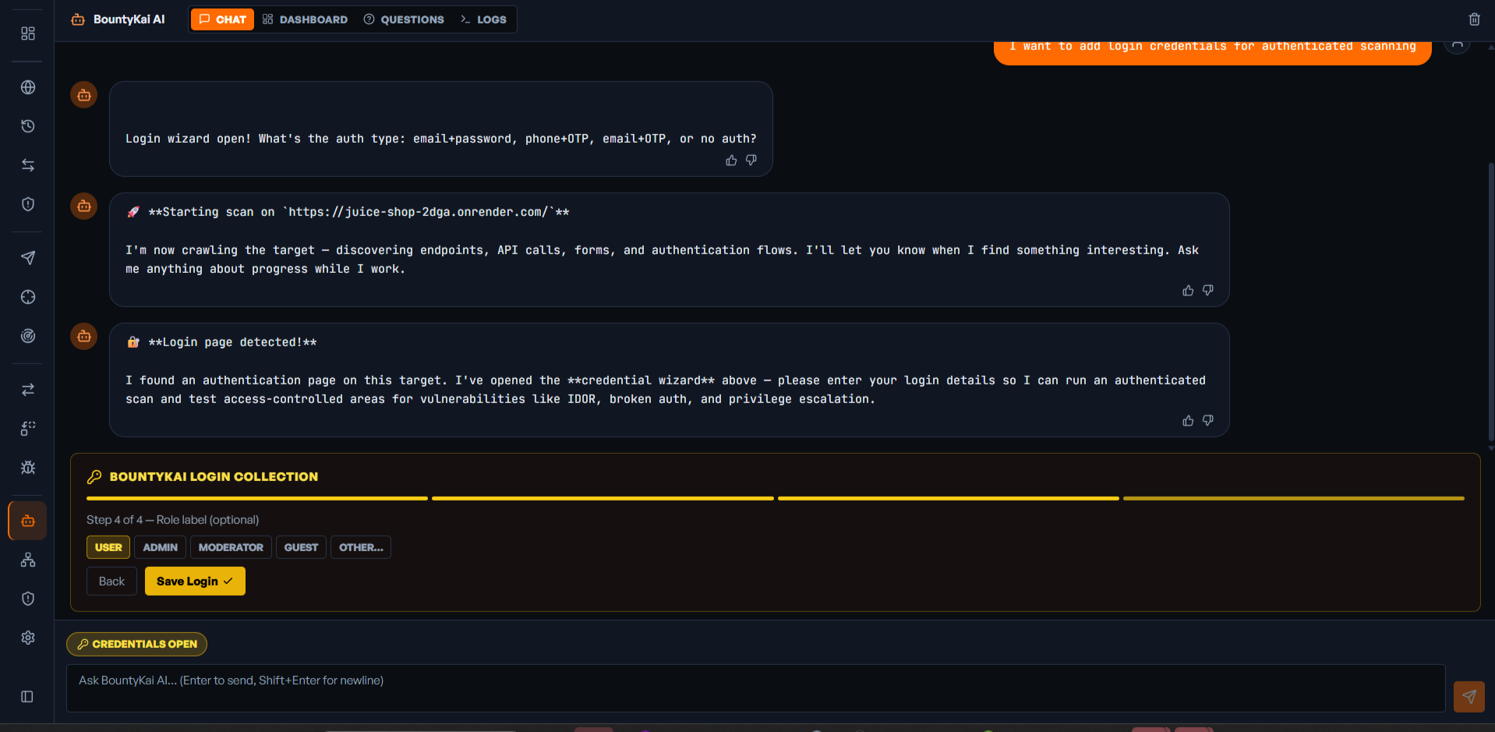Open the settings gear in the sidebar

tap(28, 638)
